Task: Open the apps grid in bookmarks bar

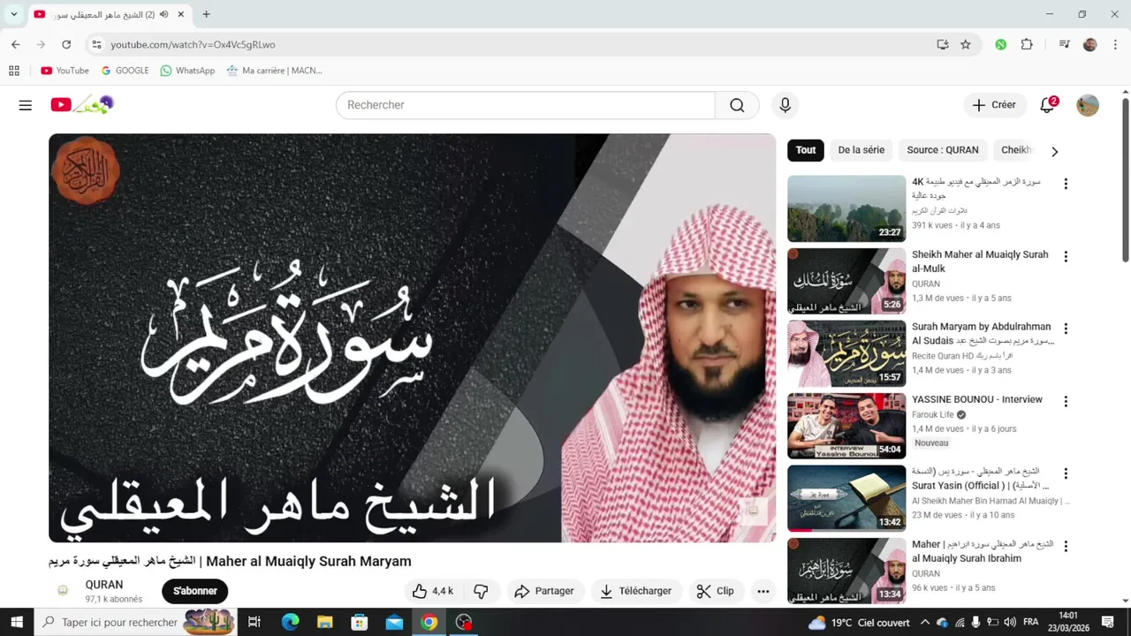Action: [x=14, y=71]
